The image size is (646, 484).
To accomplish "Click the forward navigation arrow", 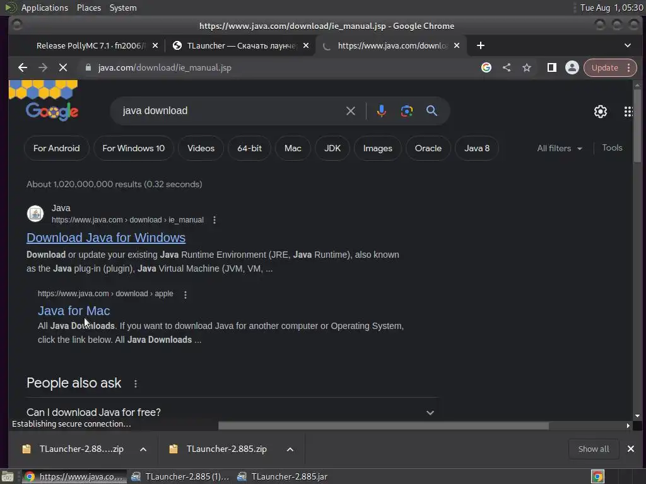I will pyautogui.click(x=43, y=67).
